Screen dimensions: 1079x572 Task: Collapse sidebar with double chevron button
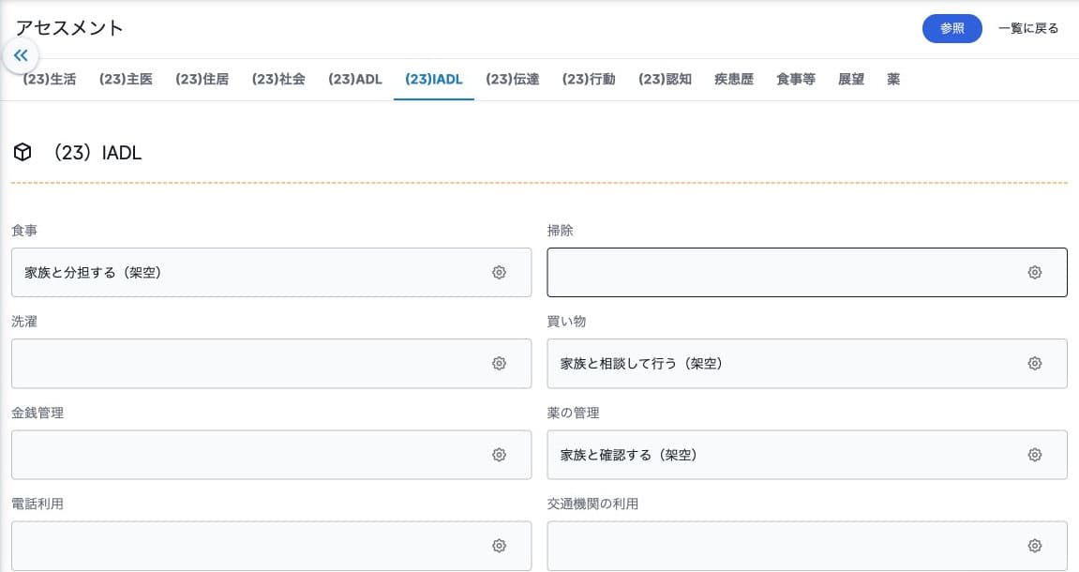(x=21, y=55)
